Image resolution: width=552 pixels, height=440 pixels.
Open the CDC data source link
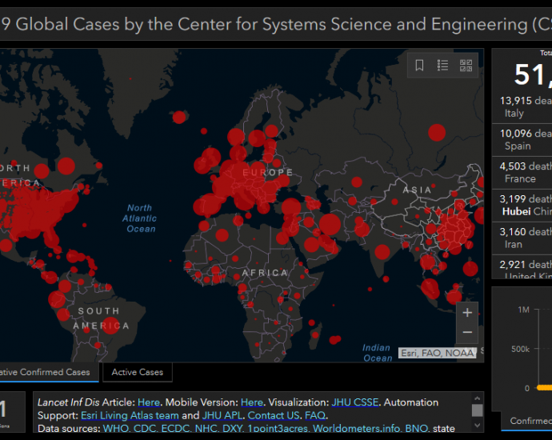tap(144, 428)
